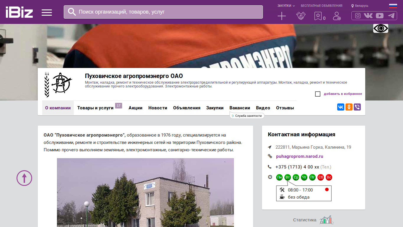The width and height of the screenshot is (403, 227).
Task: Share the company page on VK
Action: tap(341, 107)
